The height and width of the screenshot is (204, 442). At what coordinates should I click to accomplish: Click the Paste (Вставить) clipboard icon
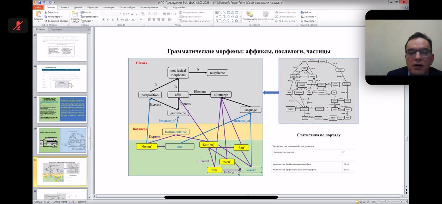pos(38,13)
